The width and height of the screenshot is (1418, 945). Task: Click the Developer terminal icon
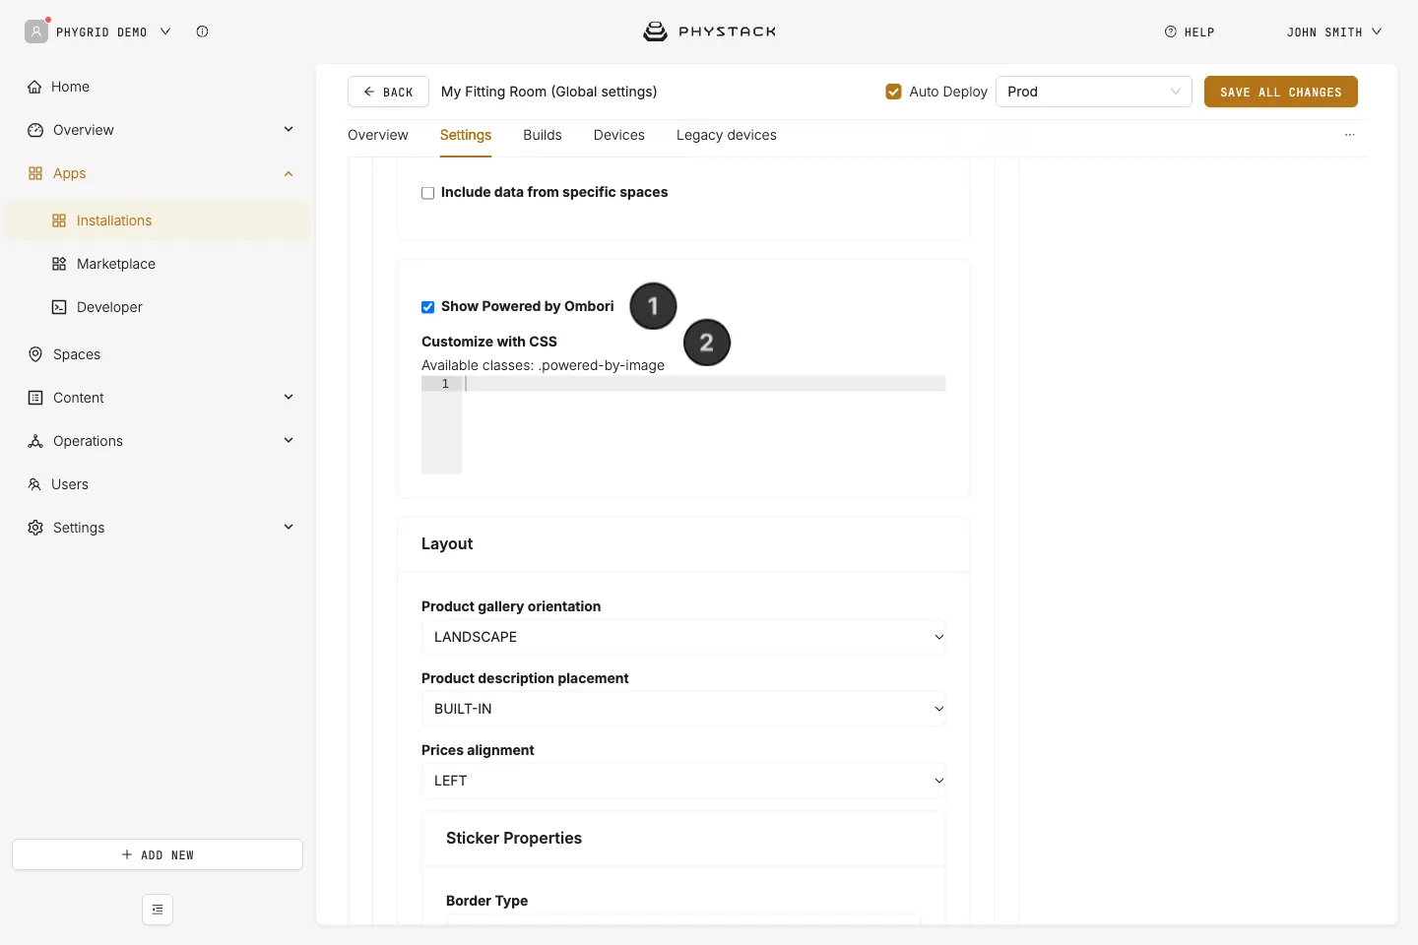coord(59,307)
